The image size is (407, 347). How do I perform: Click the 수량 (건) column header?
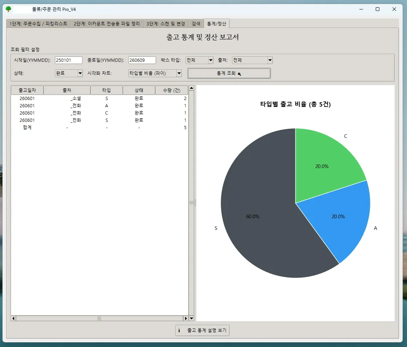pyautogui.click(x=172, y=90)
